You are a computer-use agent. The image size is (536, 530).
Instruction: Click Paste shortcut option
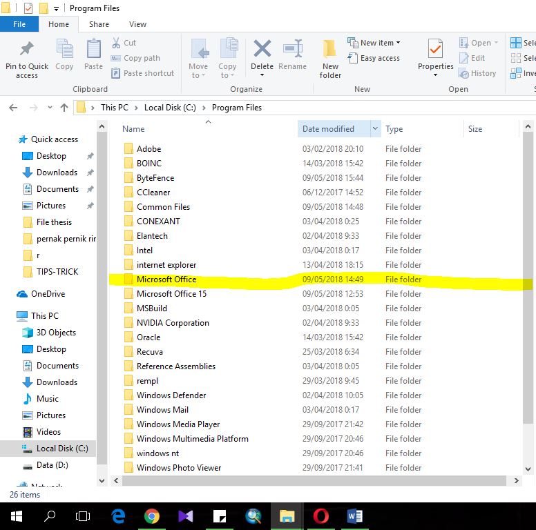[142, 73]
